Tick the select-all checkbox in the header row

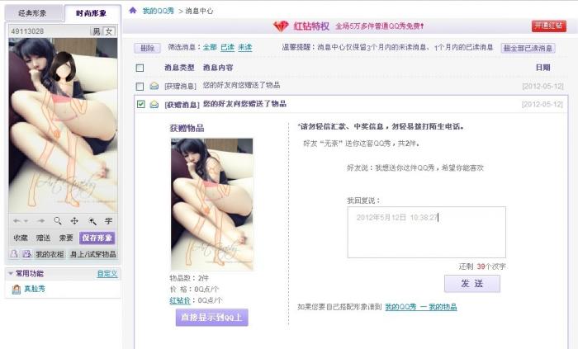[140, 68]
